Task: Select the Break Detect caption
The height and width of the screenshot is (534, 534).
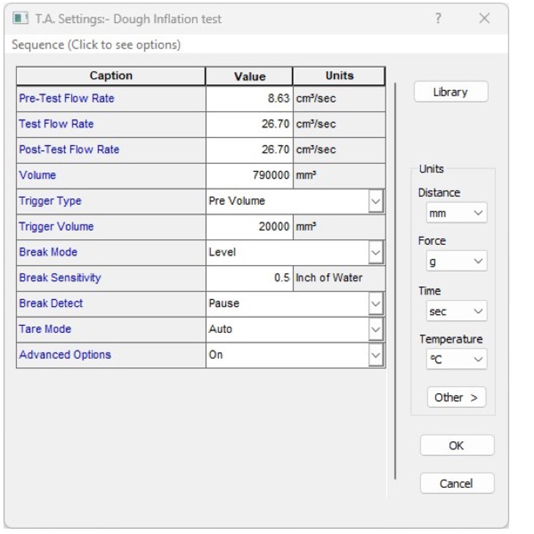Action: click(111, 304)
